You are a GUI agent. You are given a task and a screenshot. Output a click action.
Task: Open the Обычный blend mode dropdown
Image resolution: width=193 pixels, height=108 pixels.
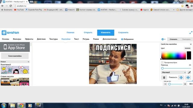click(x=174, y=72)
